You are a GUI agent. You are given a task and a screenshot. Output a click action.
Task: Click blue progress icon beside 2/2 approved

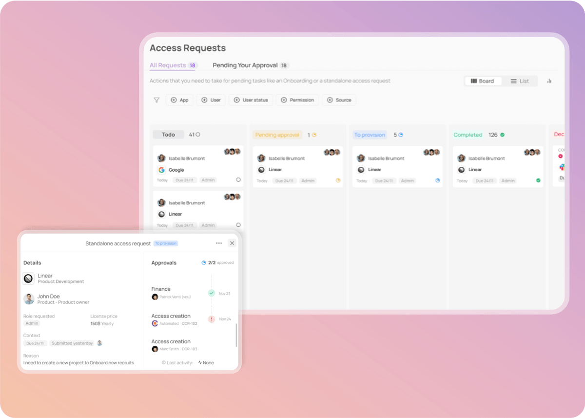pos(204,262)
